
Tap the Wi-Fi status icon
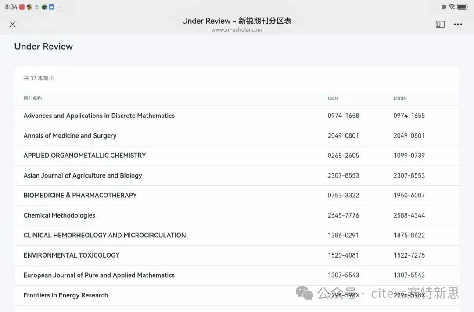pyautogui.click(x=452, y=7)
